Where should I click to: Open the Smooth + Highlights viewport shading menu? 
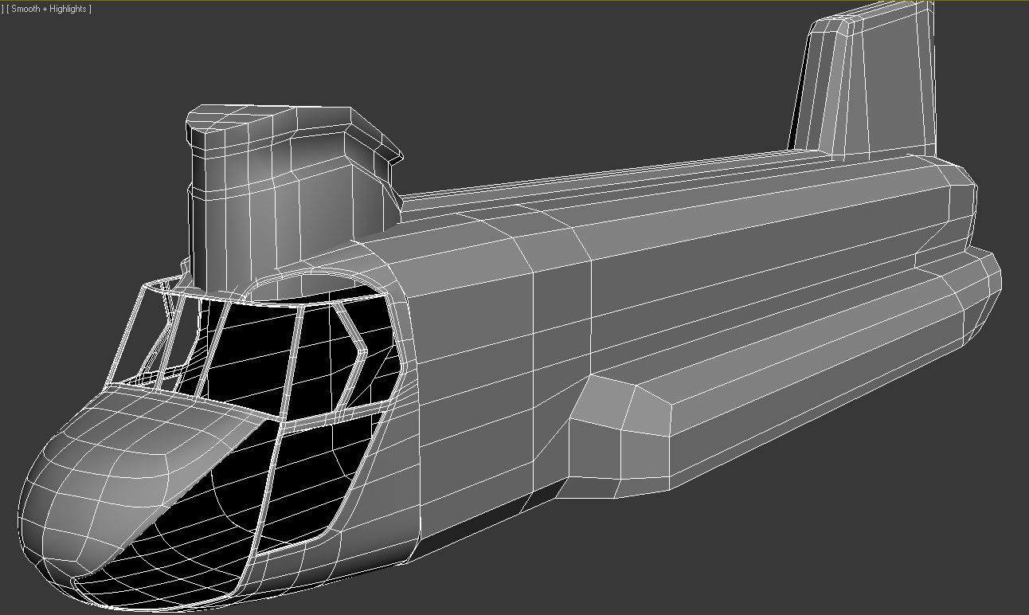point(49,9)
